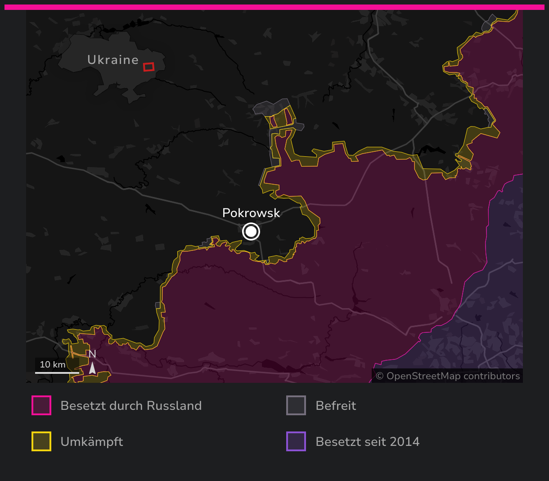549x481 pixels.
Task: Click the "Befreit" legend text
Action: (x=336, y=406)
